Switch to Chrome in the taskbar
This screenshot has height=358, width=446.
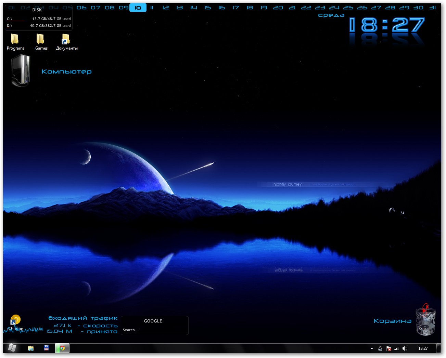click(x=62, y=348)
